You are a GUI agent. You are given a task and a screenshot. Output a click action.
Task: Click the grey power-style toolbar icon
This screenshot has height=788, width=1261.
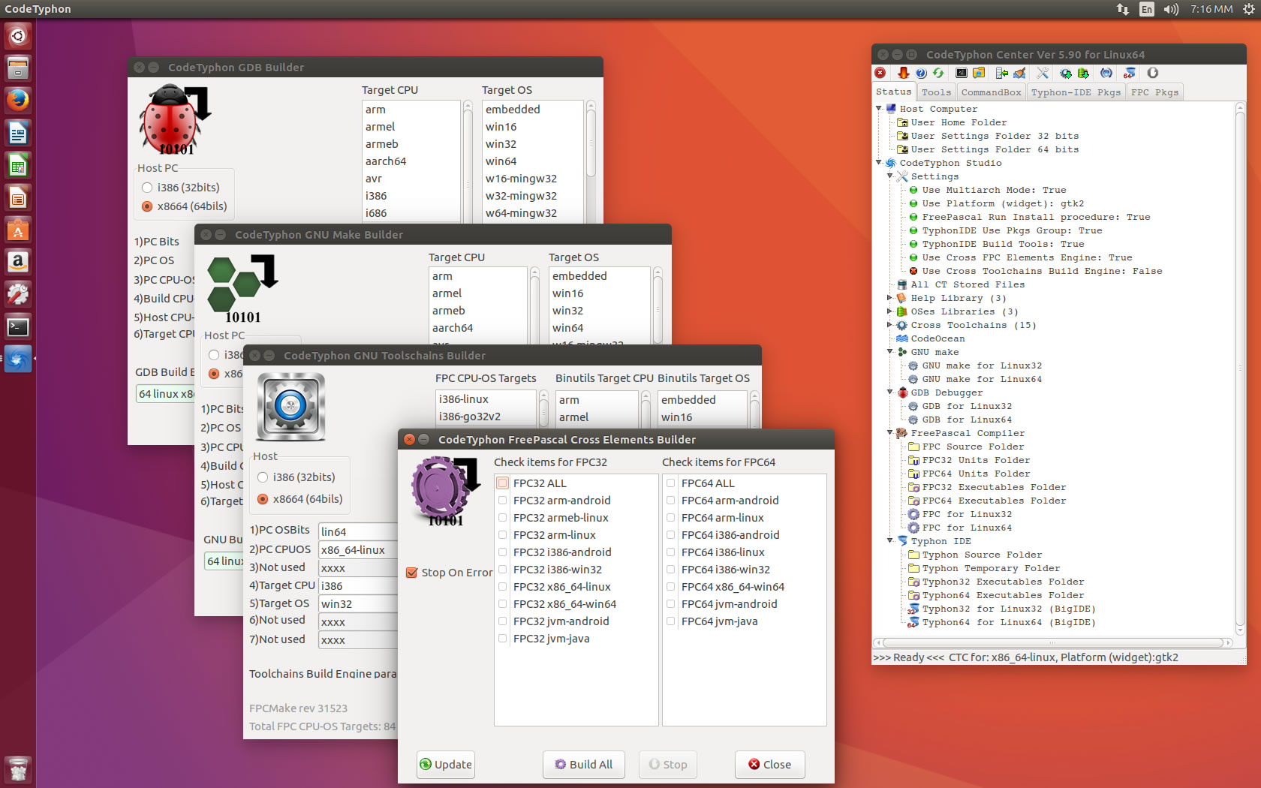click(x=1153, y=73)
